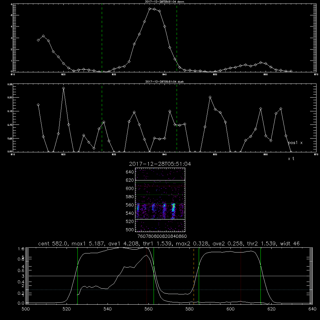
Task: Click the 'max1 5.187' value in stats line
Action: 88,244
